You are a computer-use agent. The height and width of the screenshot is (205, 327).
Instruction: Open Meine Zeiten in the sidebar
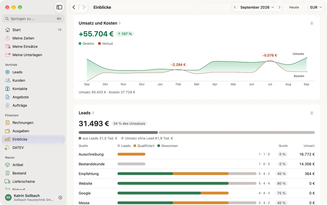point(33,38)
